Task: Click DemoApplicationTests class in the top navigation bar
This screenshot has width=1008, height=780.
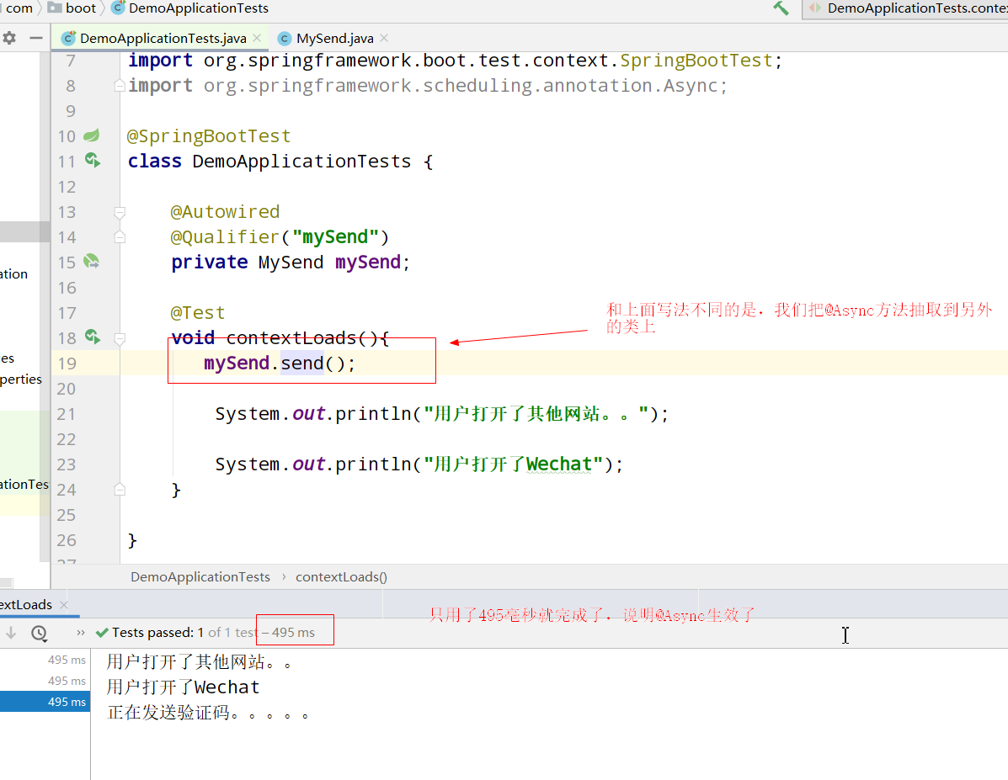Action: tap(190, 8)
